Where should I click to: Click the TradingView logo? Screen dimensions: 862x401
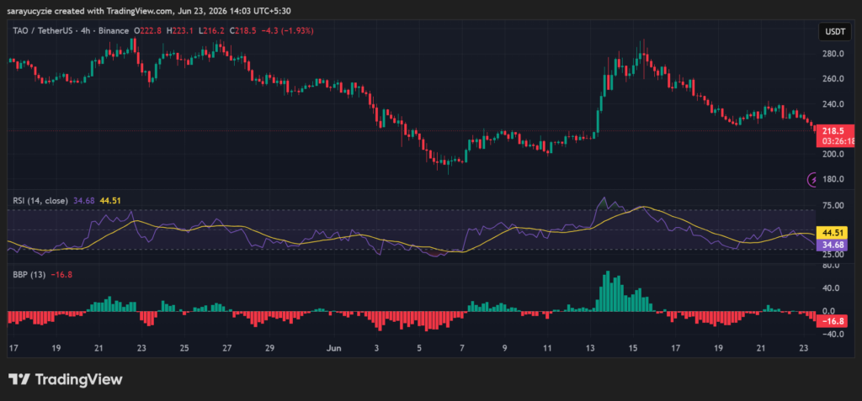pos(66,379)
